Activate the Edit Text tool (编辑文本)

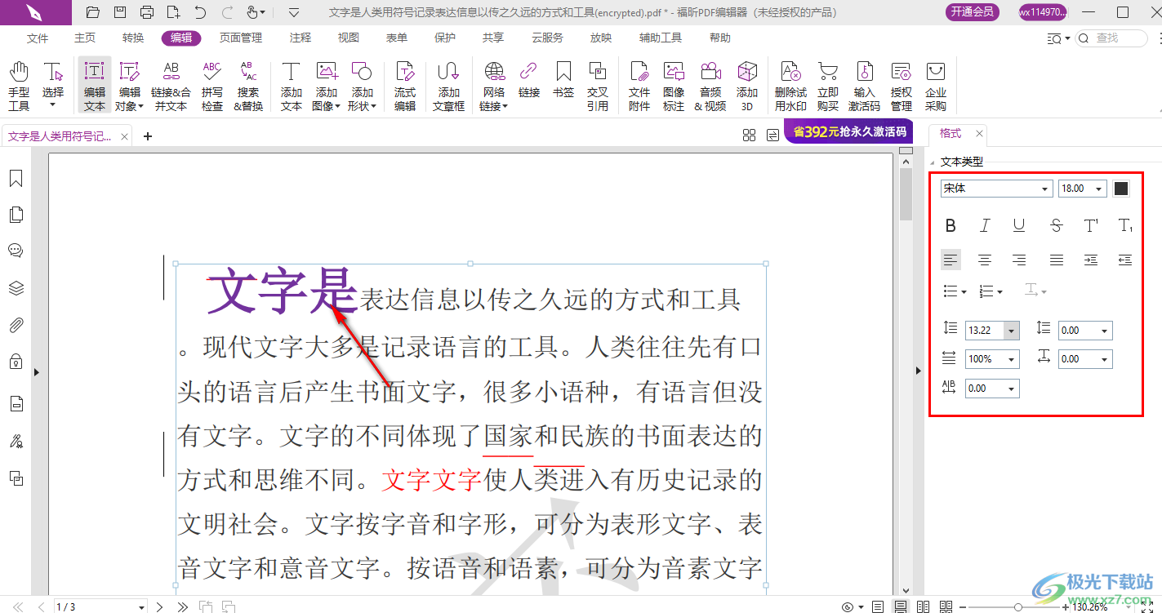(95, 86)
